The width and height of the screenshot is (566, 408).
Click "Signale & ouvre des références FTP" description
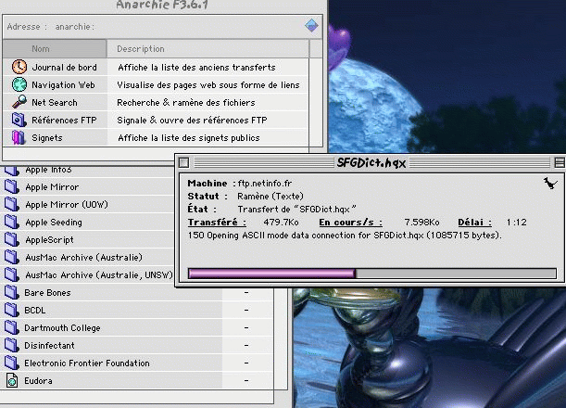(192, 121)
